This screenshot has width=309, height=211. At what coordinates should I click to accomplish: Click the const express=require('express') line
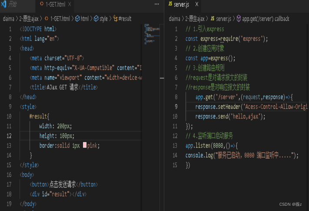[226, 39]
